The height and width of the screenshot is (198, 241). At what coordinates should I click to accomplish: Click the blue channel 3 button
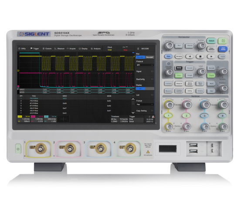click(204, 115)
